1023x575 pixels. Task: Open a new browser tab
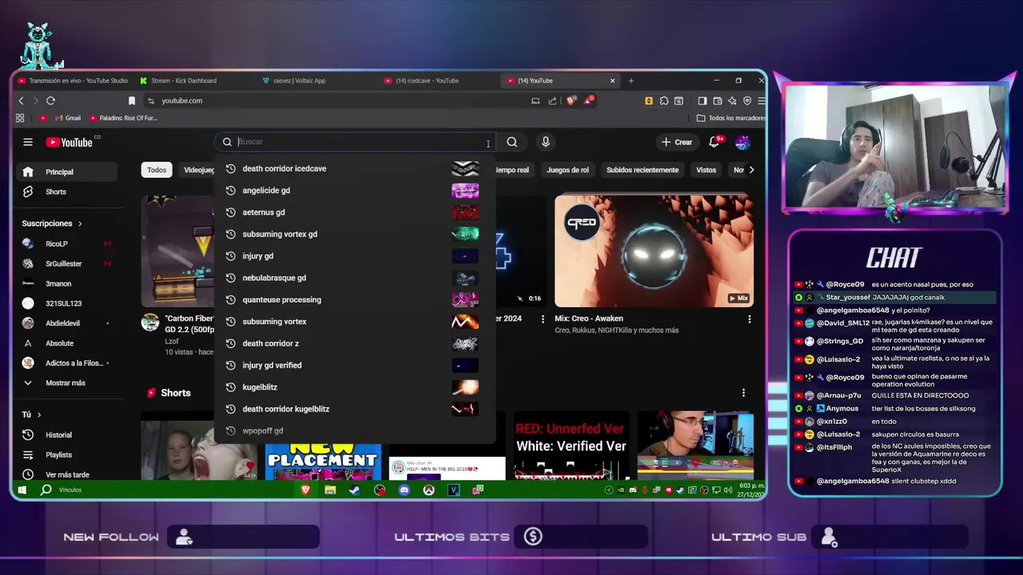(x=631, y=81)
